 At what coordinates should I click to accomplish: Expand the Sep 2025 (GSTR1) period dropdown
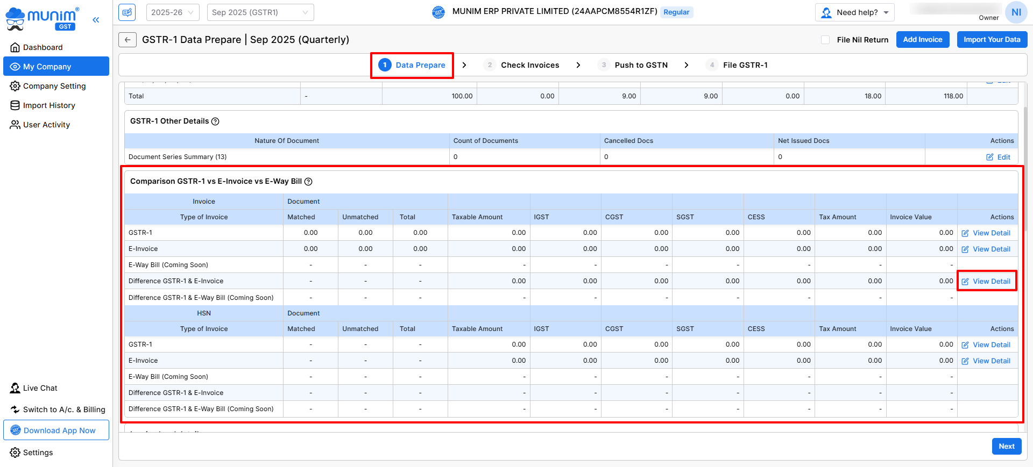260,12
